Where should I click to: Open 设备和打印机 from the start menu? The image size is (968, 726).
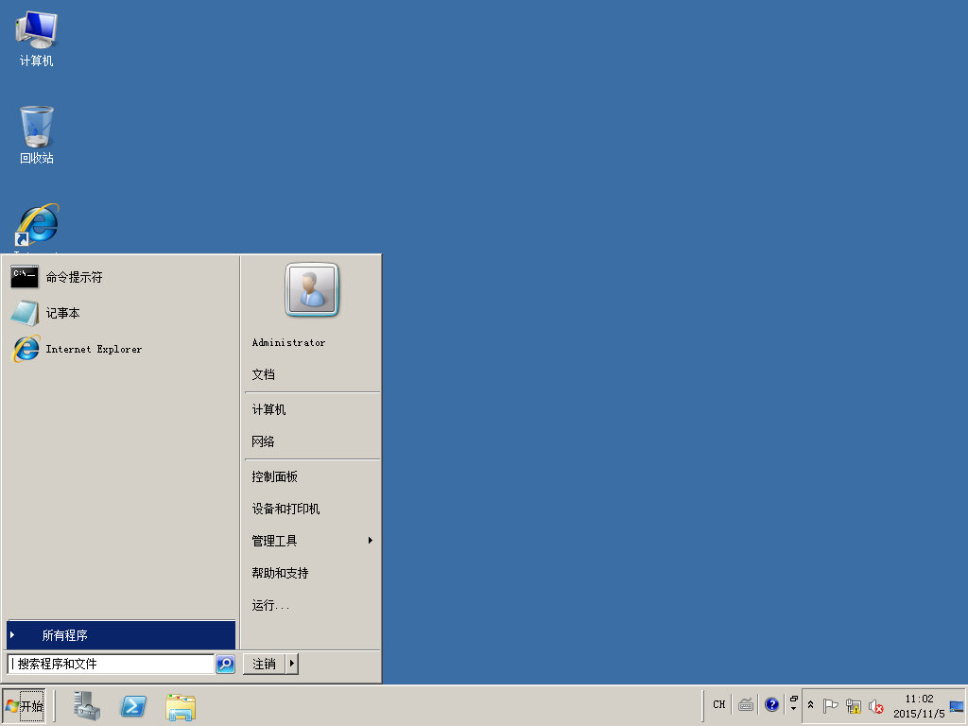(285, 509)
